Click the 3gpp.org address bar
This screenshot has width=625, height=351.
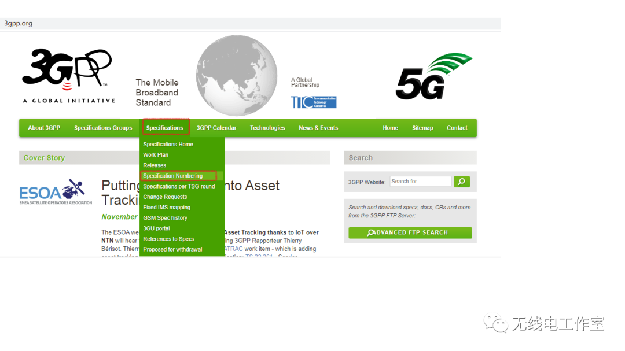pyautogui.click(x=251, y=24)
